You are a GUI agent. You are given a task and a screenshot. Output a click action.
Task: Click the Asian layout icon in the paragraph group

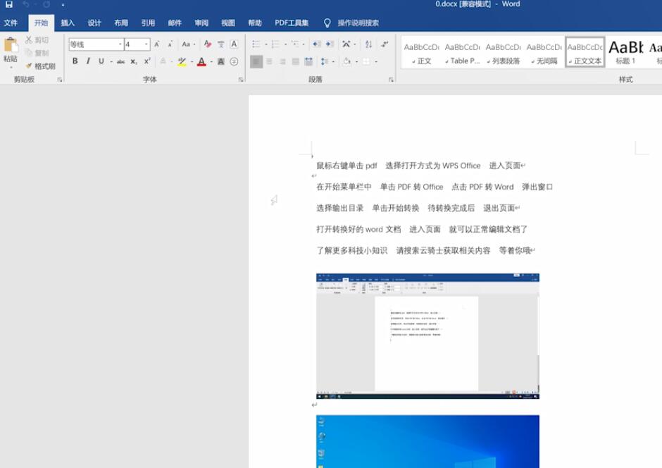point(346,44)
